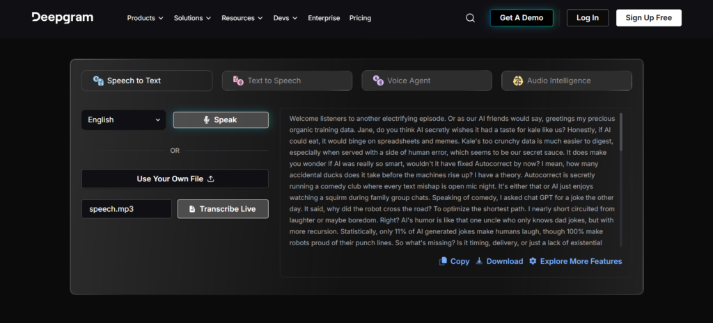This screenshot has height=323, width=713.
Task: Click the document icon on Transcribe Live
Action: pyautogui.click(x=191, y=209)
